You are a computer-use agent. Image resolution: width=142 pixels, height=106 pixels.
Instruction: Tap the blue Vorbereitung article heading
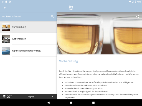click(69, 61)
